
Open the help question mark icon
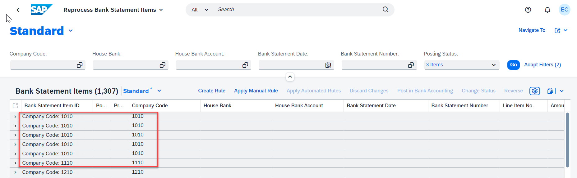[528, 10]
